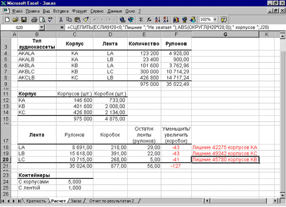This screenshot has height=207, width=286.
Task: Open the Окно menu
Action: point(130,11)
